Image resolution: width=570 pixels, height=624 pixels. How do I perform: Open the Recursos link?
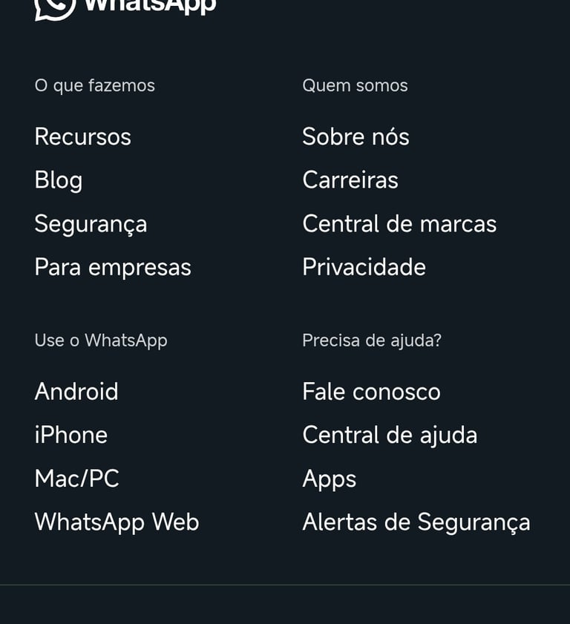coord(82,137)
